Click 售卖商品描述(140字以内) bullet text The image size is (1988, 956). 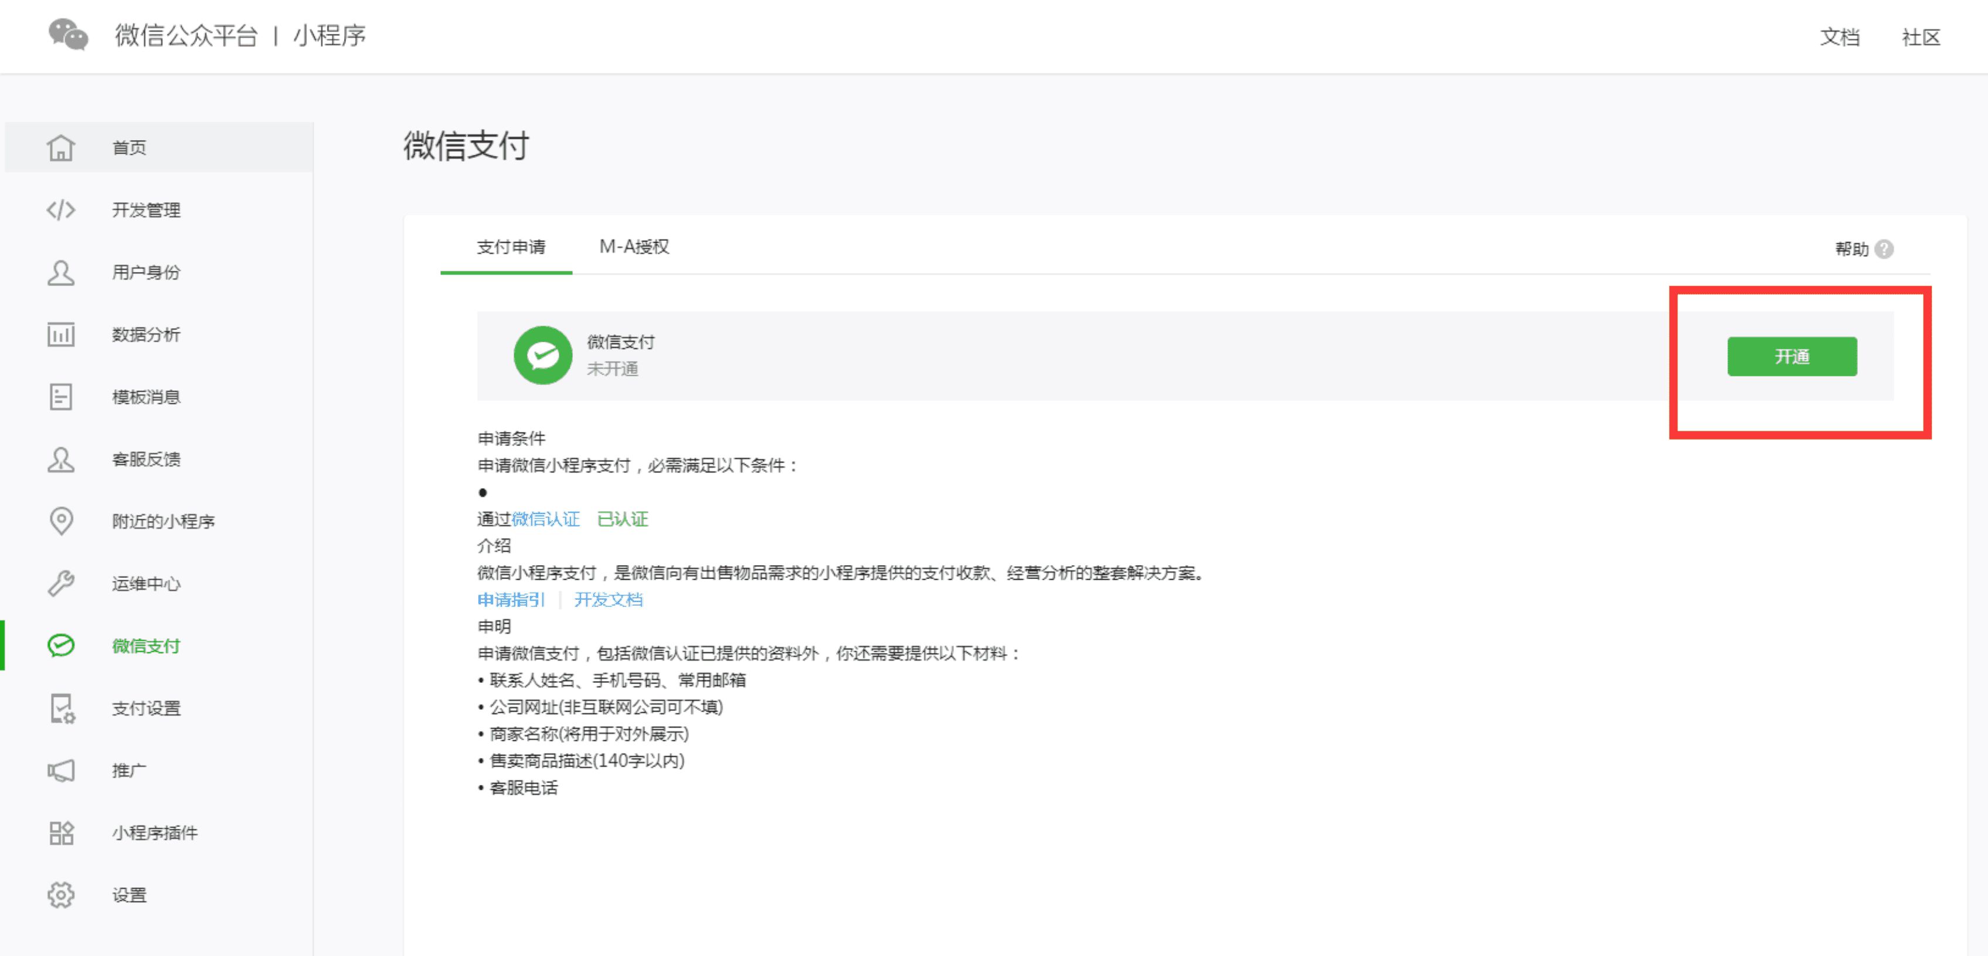pos(587,761)
